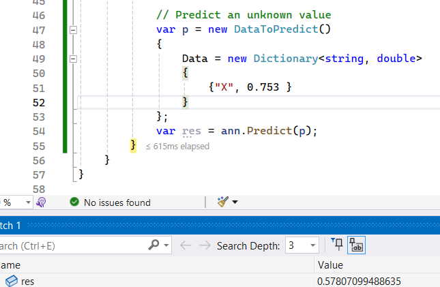Click the Dictionary type on line 49
Screen dimensions: 440x287
point(286,59)
